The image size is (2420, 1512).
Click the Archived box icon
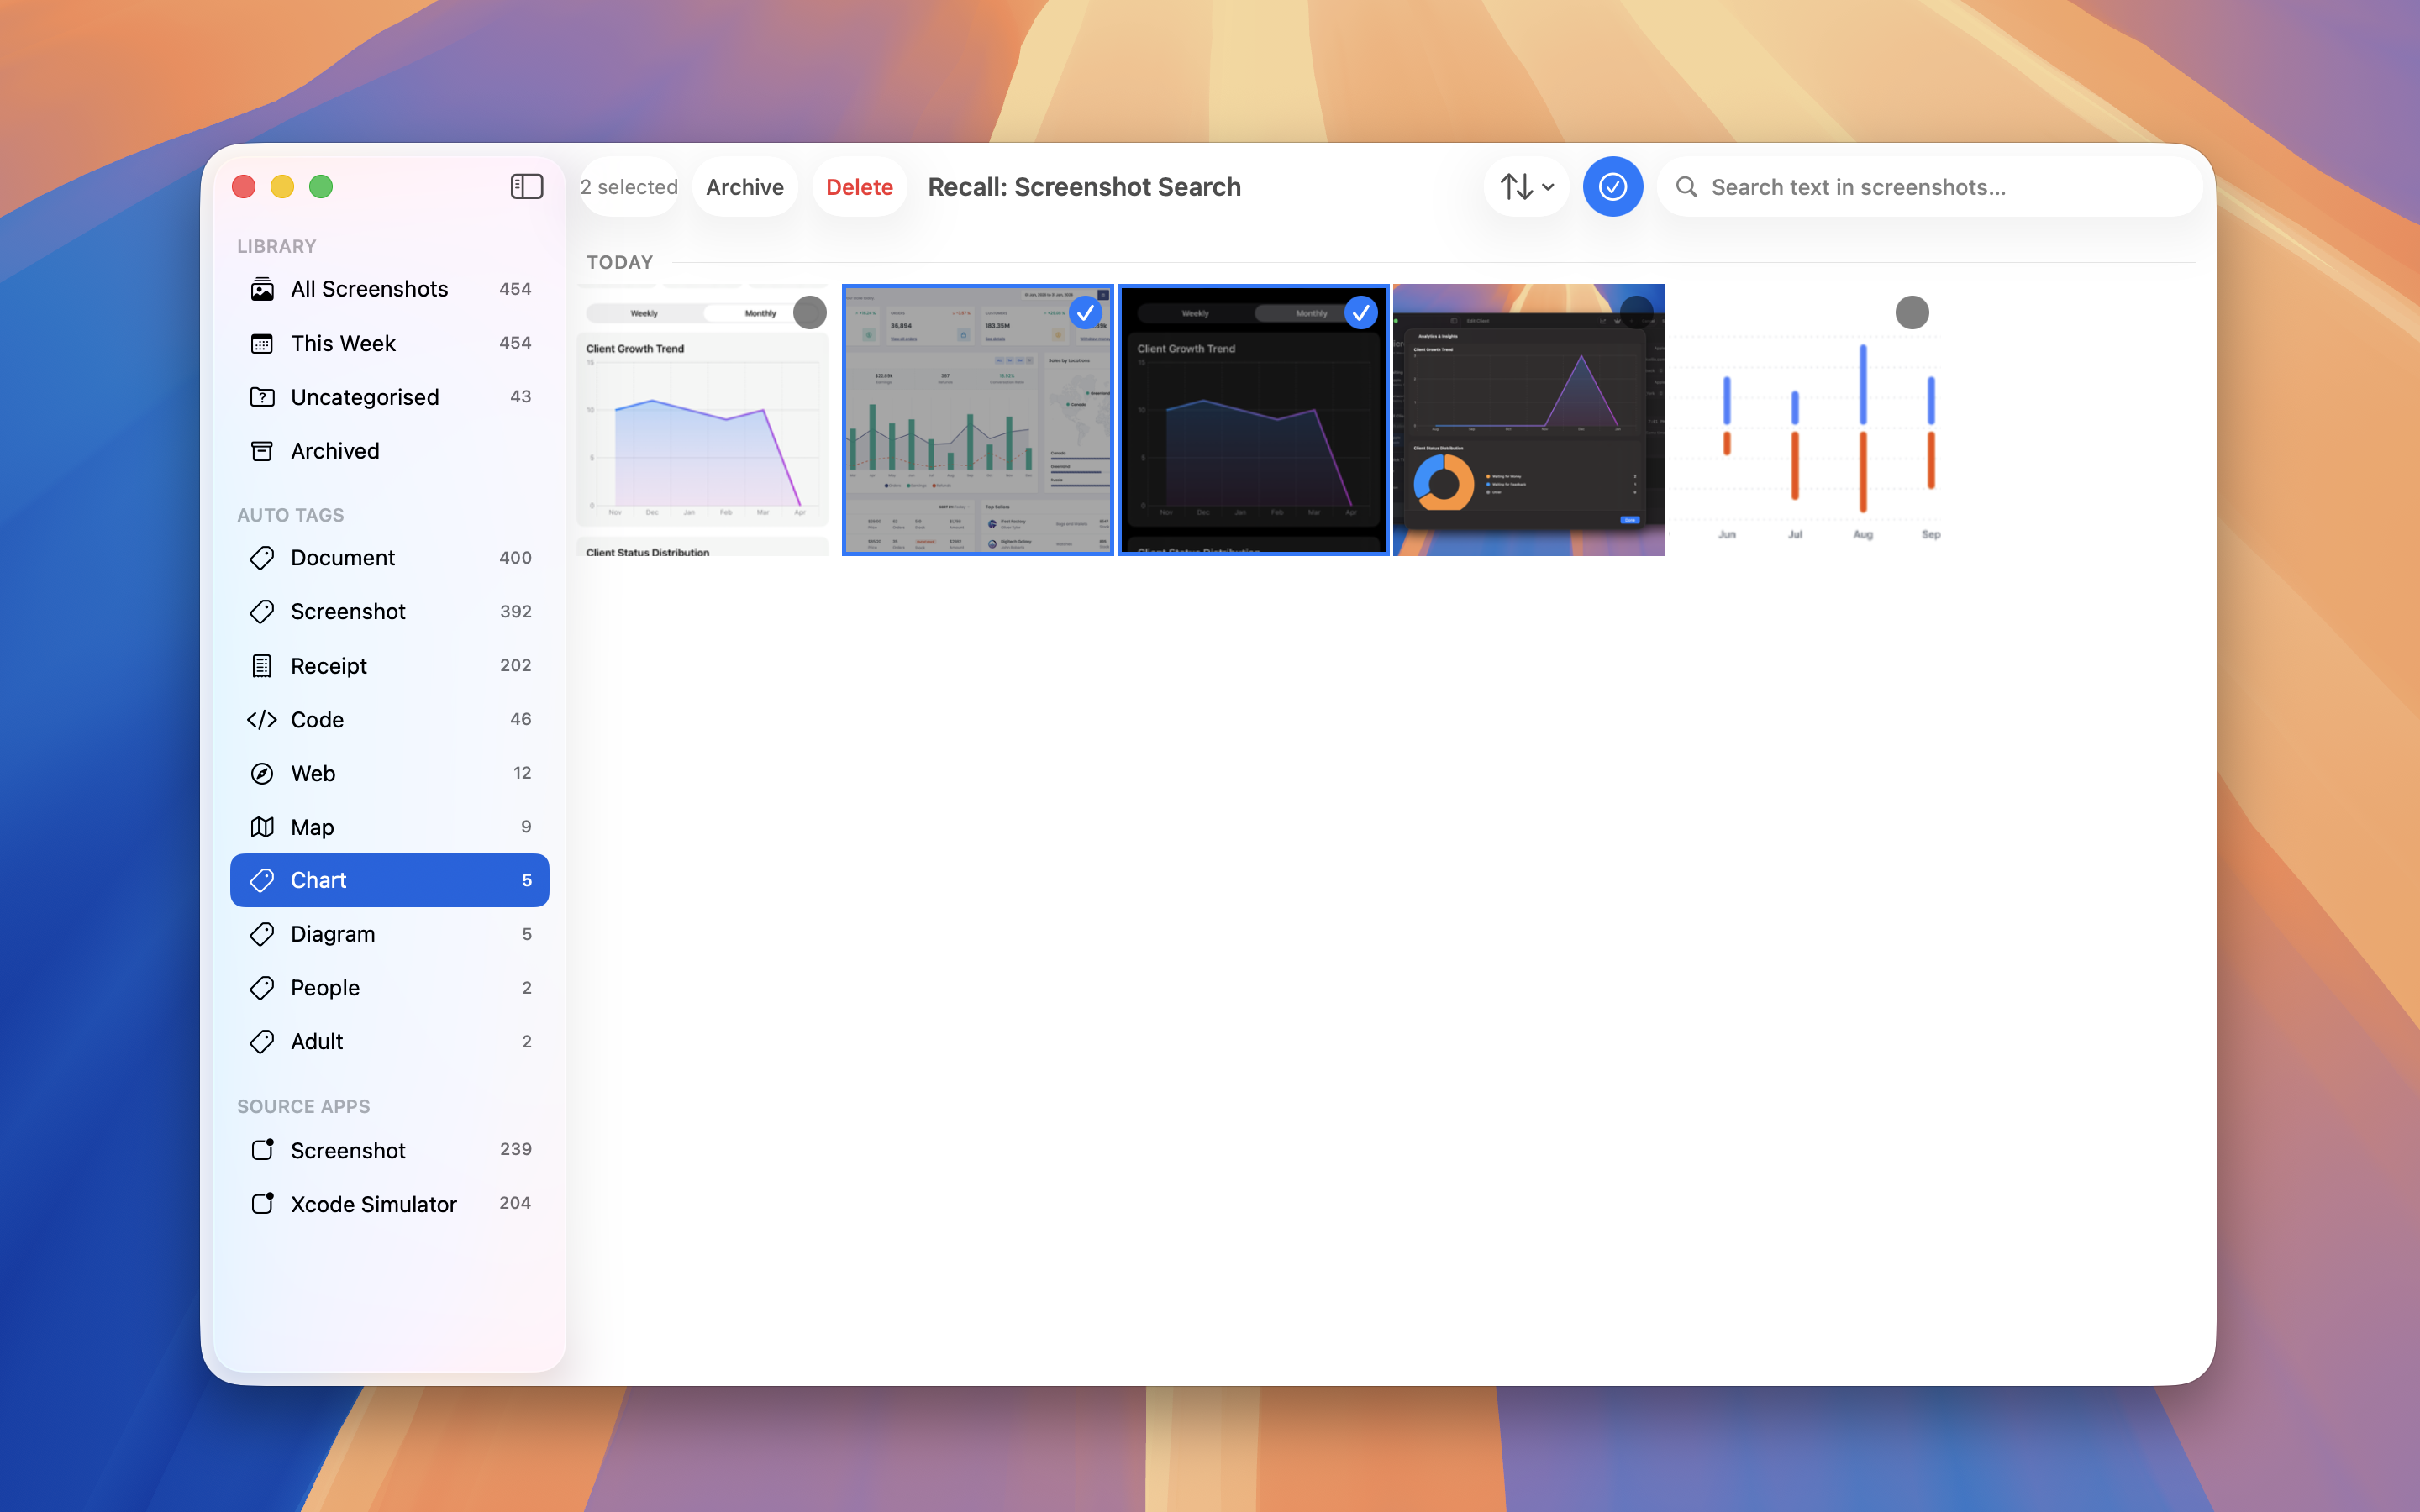262,451
